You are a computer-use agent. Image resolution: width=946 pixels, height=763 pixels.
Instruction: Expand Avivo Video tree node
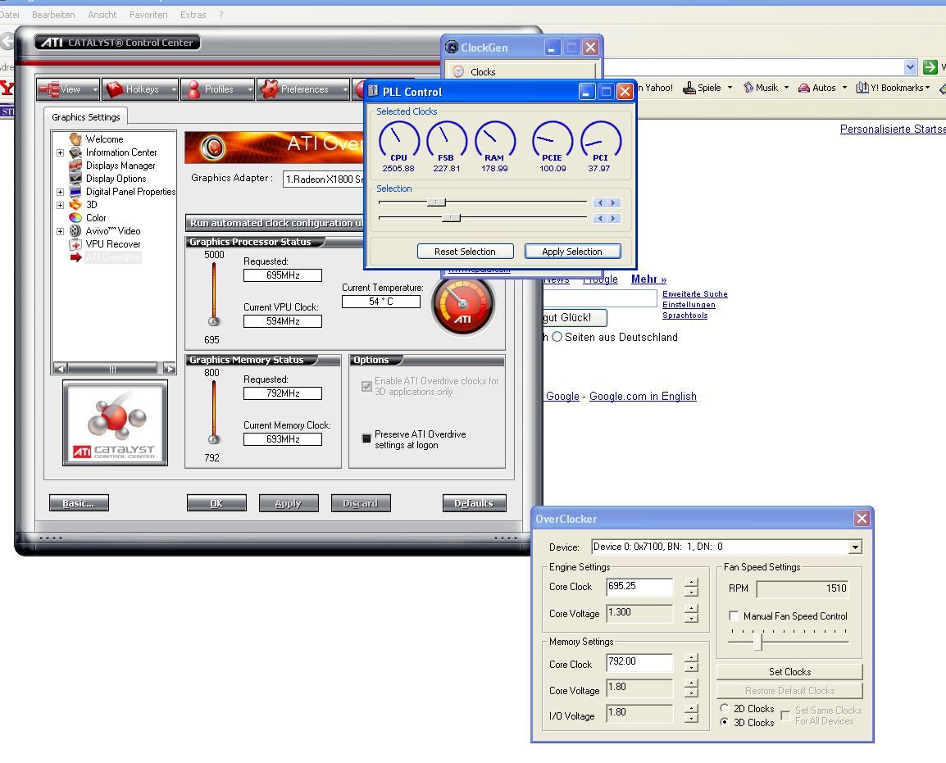(x=61, y=232)
